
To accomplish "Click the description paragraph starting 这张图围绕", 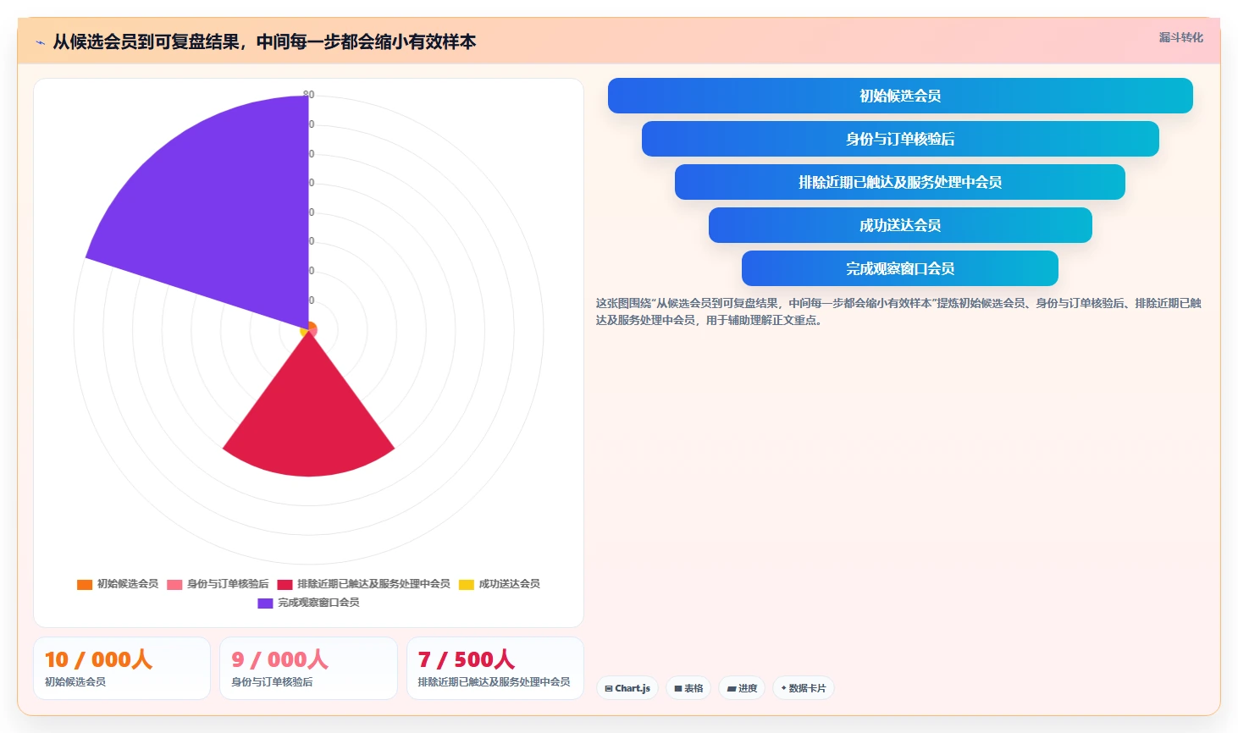I will (x=898, y=311).
